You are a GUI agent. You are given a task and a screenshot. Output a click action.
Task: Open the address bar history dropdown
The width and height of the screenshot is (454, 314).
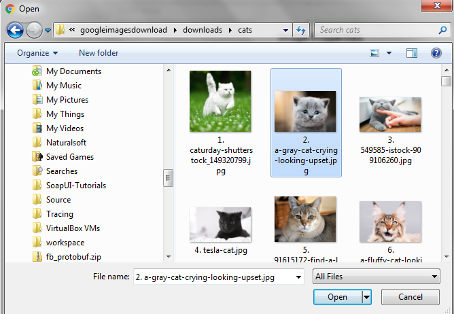pos(285,30)
